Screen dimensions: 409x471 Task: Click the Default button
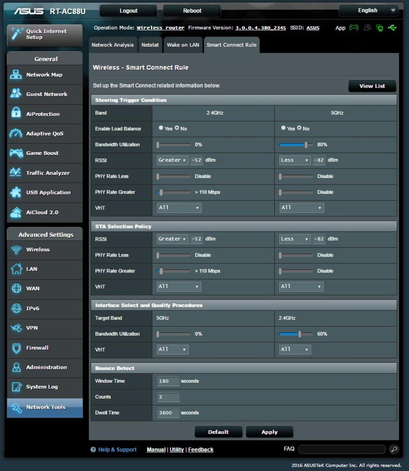(218, 432)
